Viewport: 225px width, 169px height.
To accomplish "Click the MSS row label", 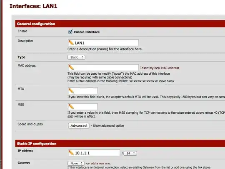I will (x=21, y=105).
